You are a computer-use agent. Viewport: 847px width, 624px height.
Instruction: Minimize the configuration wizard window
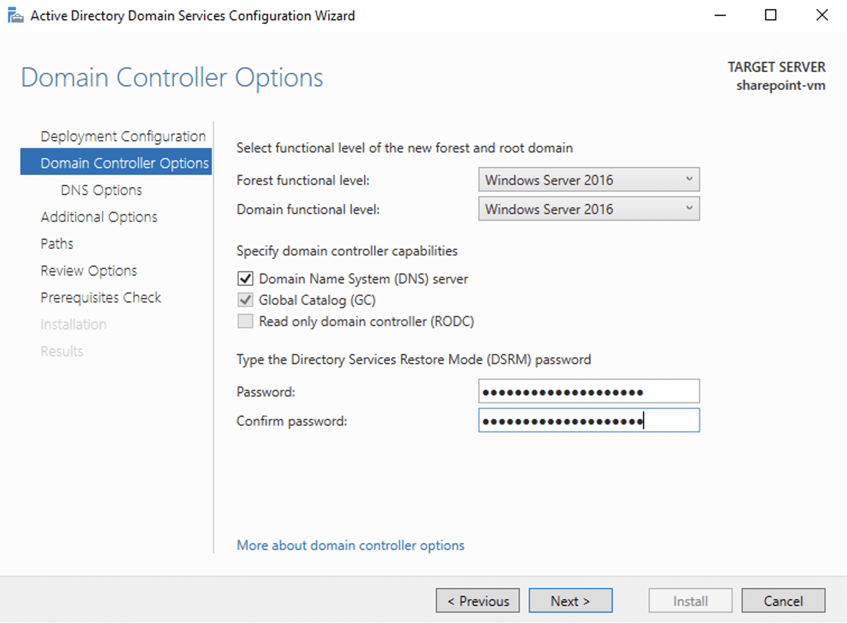[720, 15]
